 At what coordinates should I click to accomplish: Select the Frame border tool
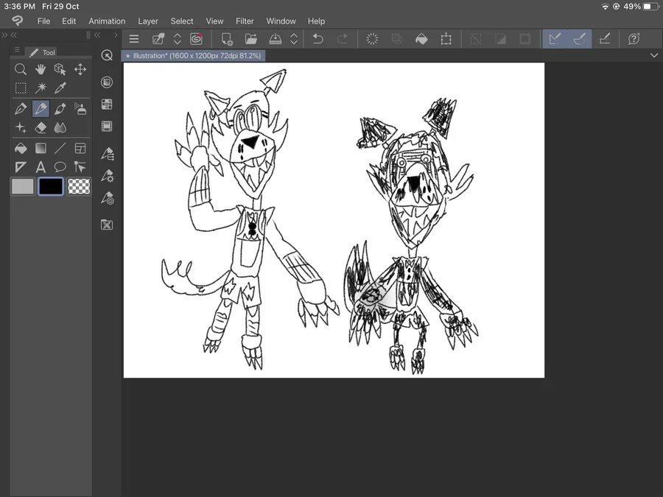click(80, 148)
